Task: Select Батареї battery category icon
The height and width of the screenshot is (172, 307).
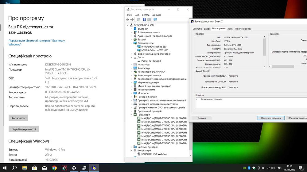Action: [135, 39]
